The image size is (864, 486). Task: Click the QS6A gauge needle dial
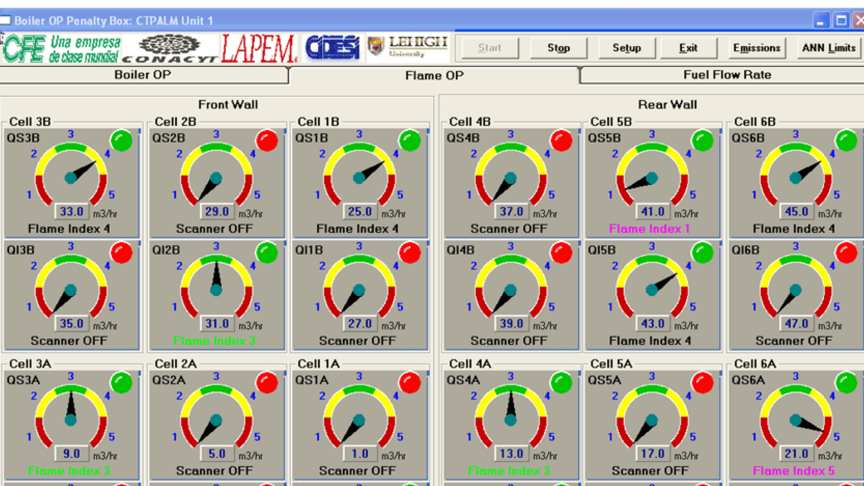[796, 419]
